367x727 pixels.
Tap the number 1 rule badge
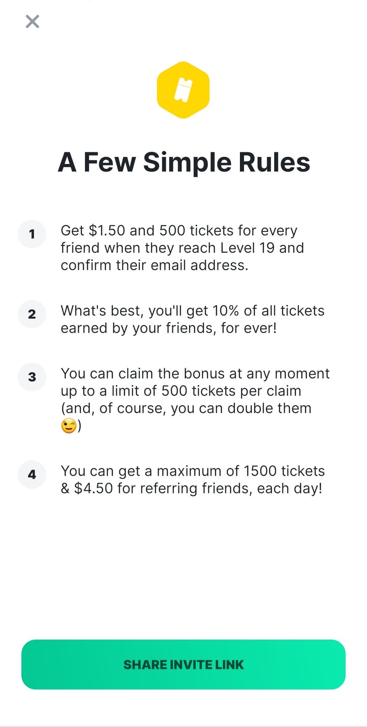pos(32,234)
